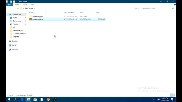Click the WinRAR archive file icon

(x=30, y=19)
